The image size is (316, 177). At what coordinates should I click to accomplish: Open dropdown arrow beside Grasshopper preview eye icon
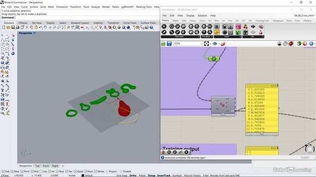219,44
